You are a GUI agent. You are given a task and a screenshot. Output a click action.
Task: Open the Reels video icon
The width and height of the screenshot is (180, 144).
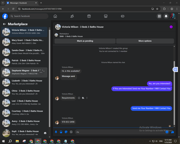point(89,16)
